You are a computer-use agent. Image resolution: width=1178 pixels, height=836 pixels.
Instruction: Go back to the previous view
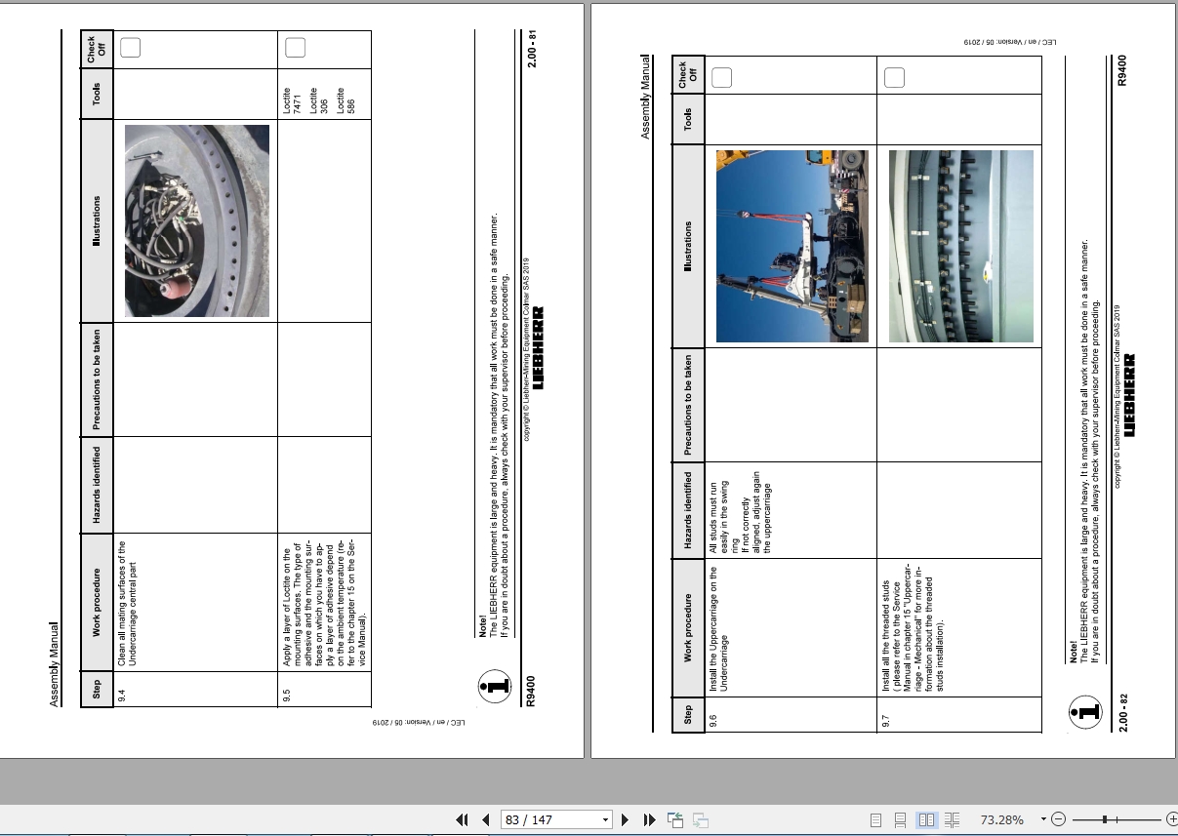point(674,819)
